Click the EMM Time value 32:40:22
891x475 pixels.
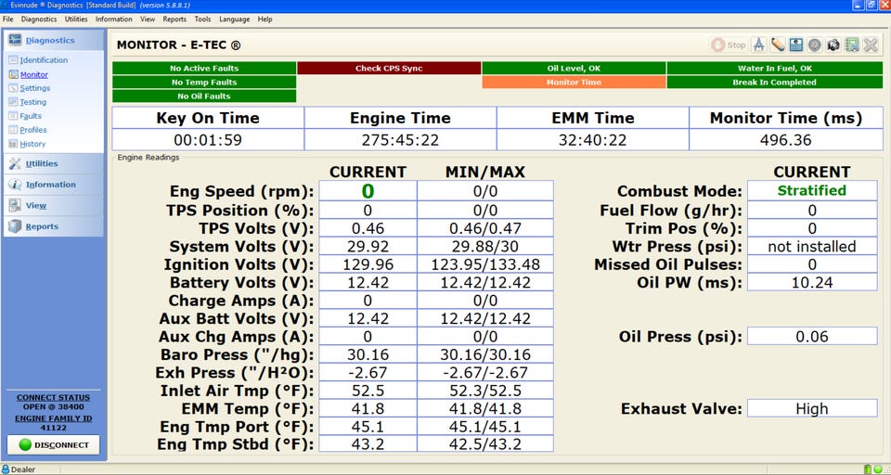pyautogui.click(x=593, y=140)
